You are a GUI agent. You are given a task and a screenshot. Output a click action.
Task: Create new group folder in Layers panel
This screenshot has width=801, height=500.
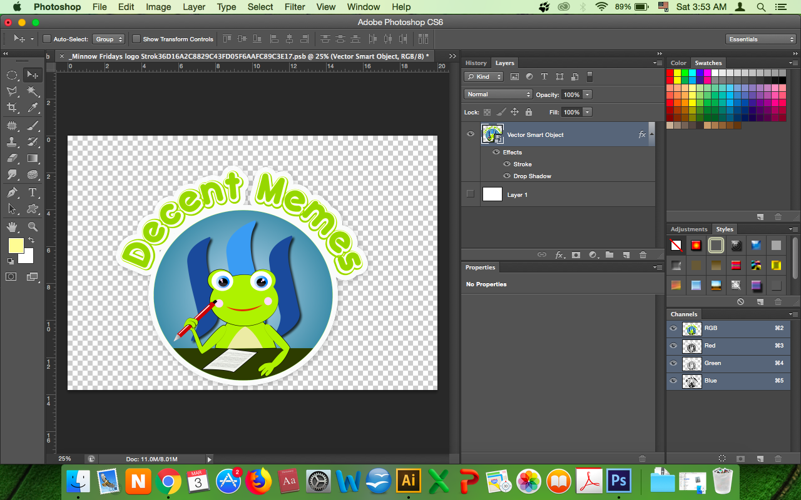(610, 255)
